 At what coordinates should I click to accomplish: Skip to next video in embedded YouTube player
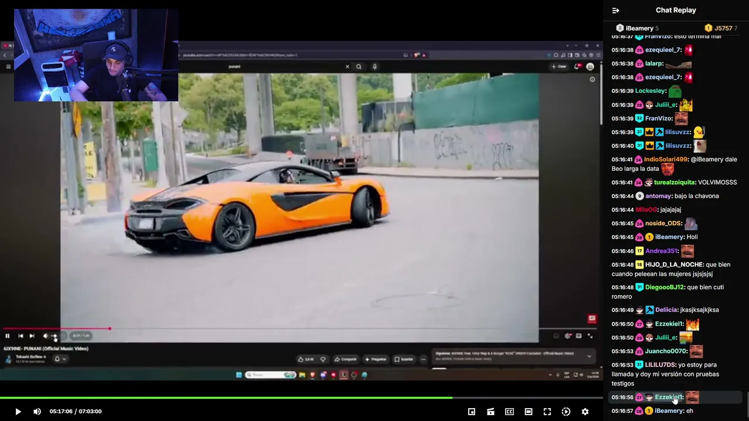click(32, 336)
